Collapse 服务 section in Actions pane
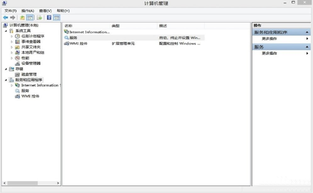Viewport: 313px width, 193px height. 307,47
